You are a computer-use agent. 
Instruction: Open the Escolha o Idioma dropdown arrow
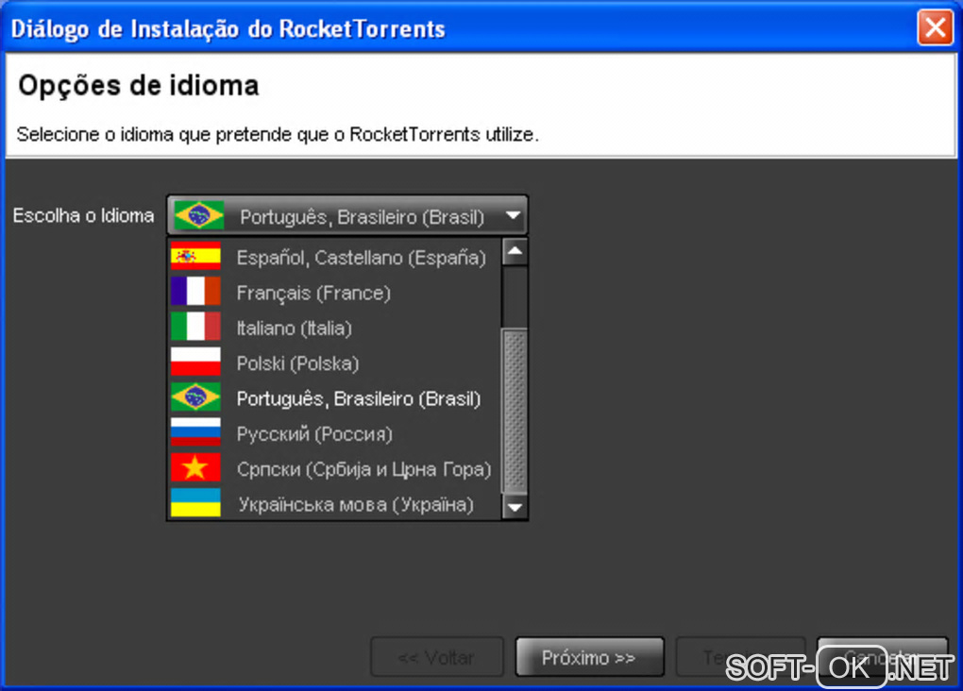click(513, 215)
